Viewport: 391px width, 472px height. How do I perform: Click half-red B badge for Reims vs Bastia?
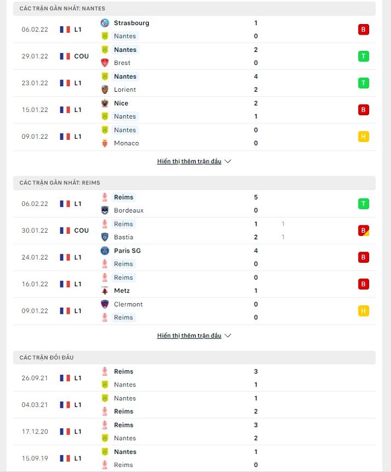click(x=363, y=230)
